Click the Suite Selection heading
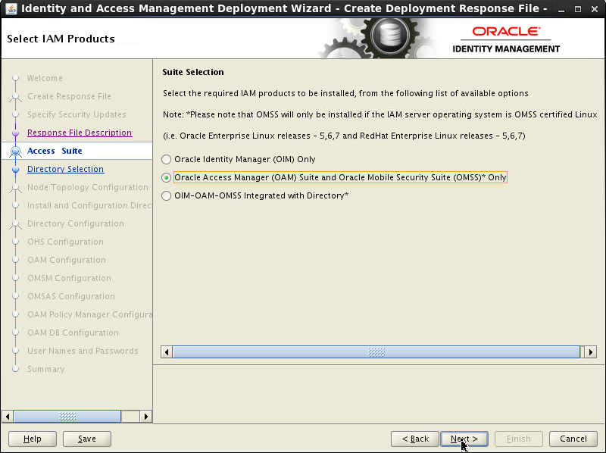This screenshot has width=606, height=453. 193,72
